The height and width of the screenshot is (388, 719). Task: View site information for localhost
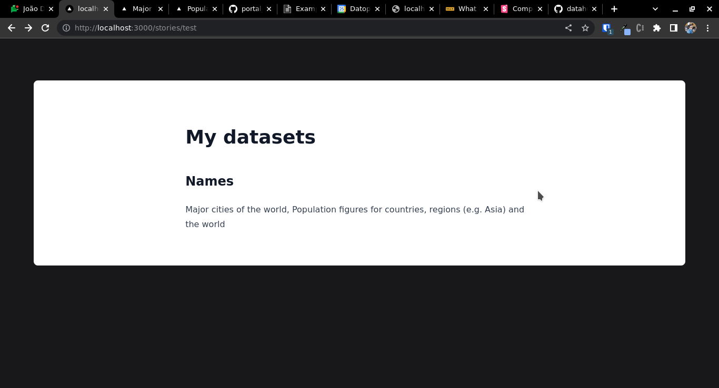pos(66,28)
